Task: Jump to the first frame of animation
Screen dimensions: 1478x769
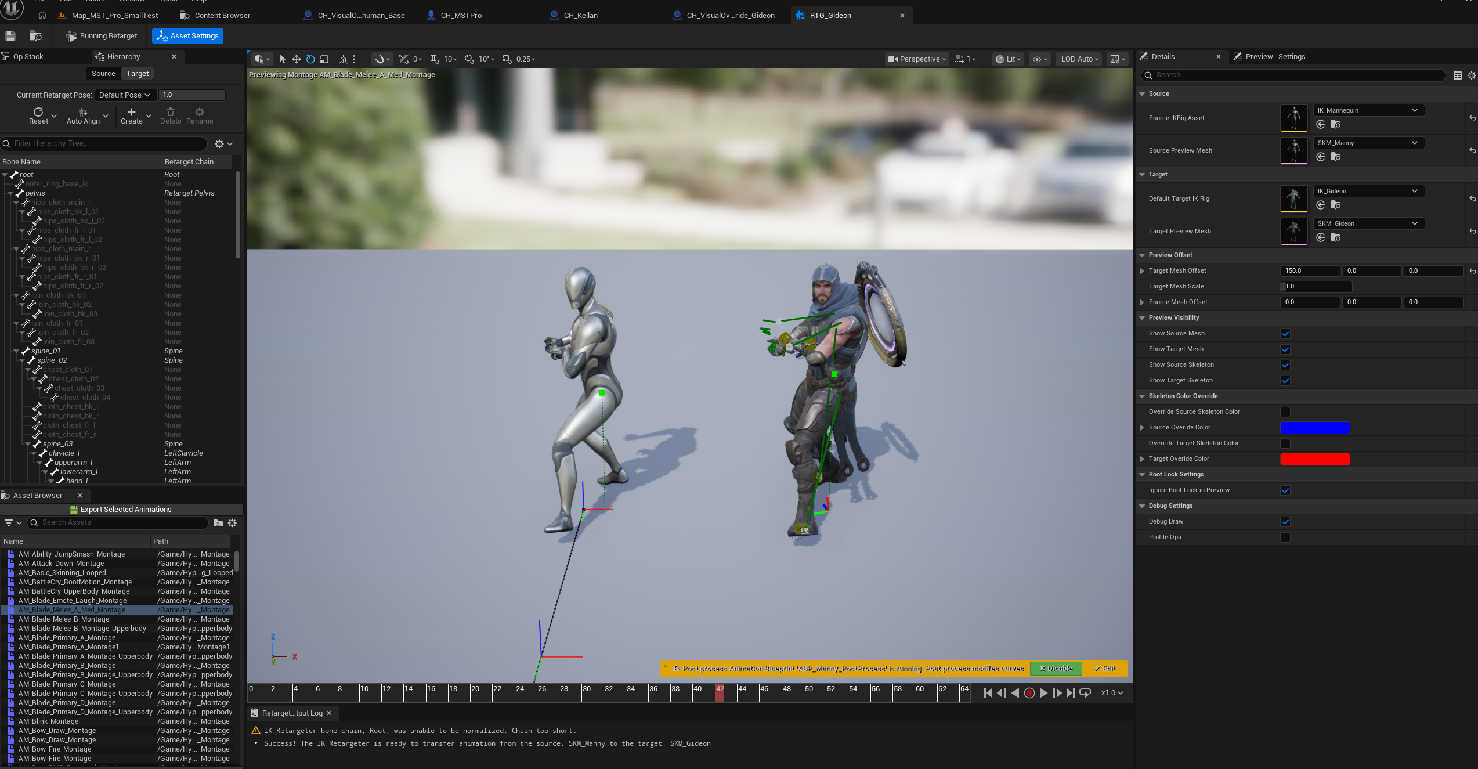Action: [x=988, y=693]
